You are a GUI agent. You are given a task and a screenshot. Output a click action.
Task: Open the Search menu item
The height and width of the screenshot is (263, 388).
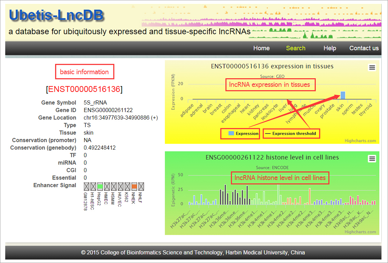point(295,48)
